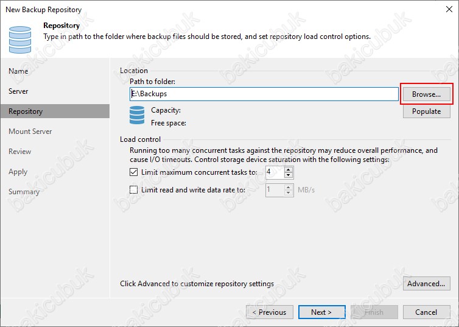This screenshot has height=327, width=459.
Task: Click the storage icon beside Capacity
Action: click(x=137, y=115)
